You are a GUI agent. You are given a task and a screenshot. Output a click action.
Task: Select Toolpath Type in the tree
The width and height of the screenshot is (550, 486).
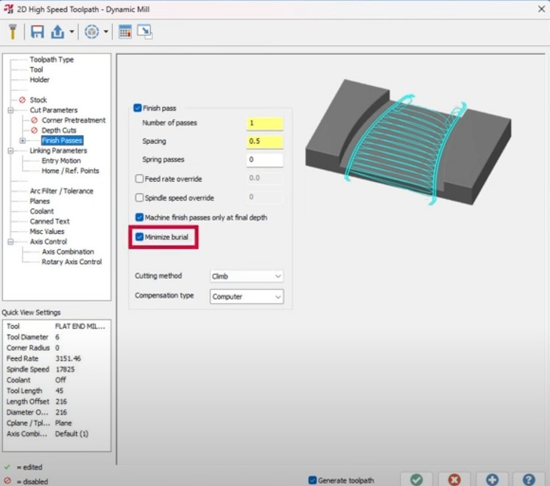click(52, 59)
